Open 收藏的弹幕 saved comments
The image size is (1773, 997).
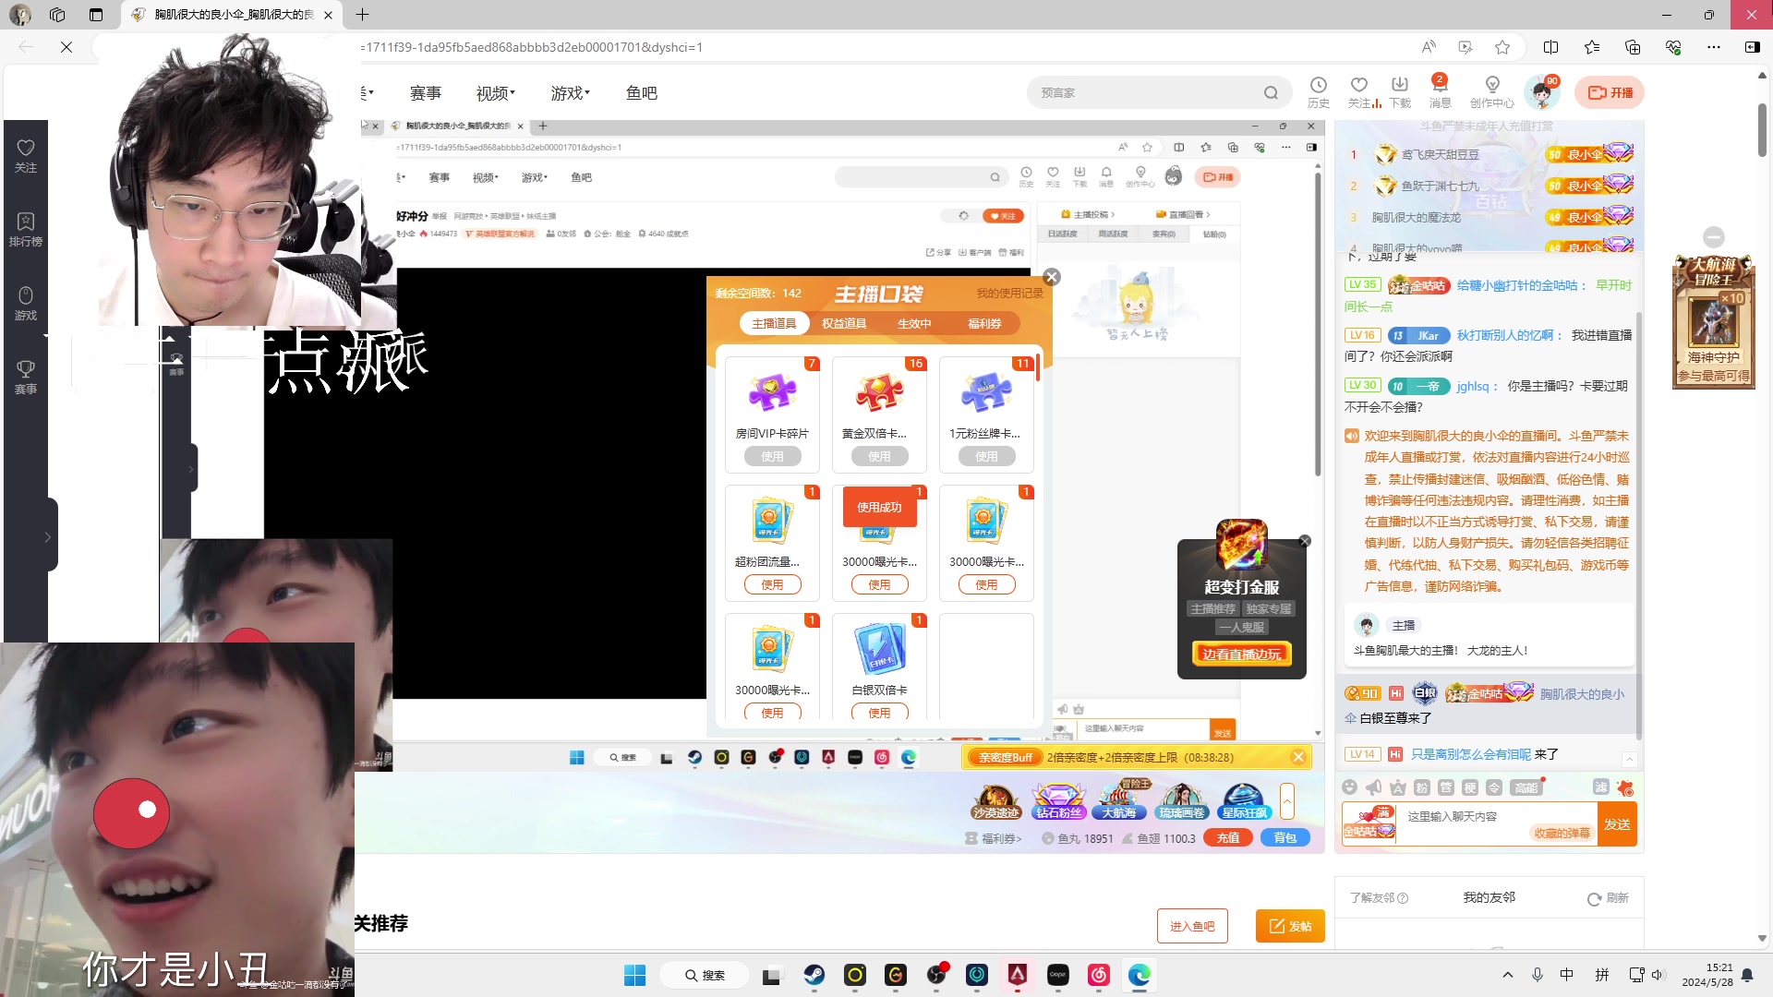1562,833
